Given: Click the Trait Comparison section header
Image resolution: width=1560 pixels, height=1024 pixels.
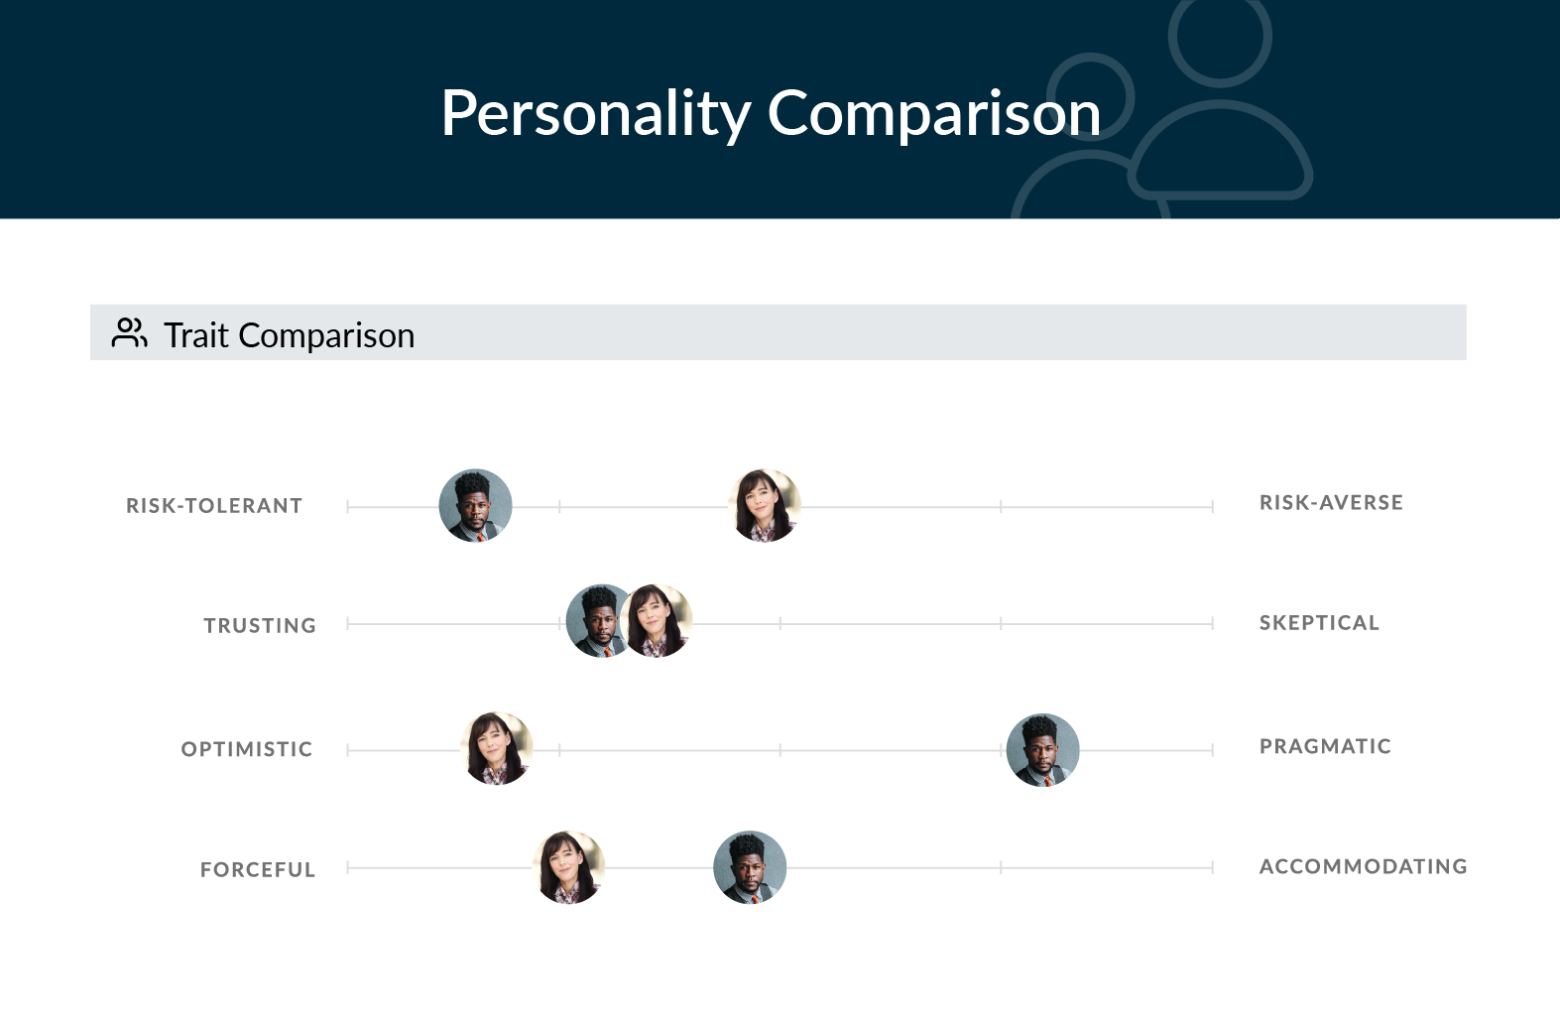Looking at the screenshot, I should pos(778,332).
